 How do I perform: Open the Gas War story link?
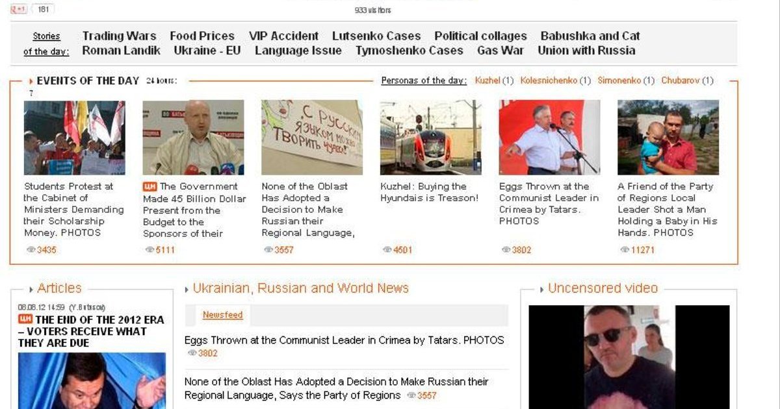click(500, 50)
